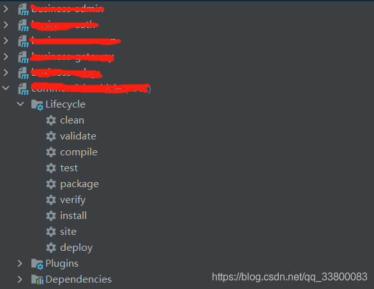Viewport: 374px width, 289px height.
Task: Collapse the Lifecycle node chevron
Action: (x=20, y=104)
